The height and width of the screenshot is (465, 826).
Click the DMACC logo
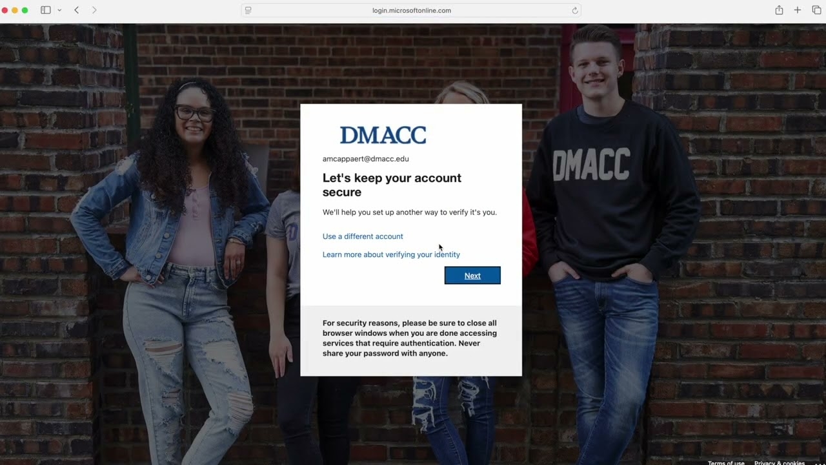(x=383, y=135)
